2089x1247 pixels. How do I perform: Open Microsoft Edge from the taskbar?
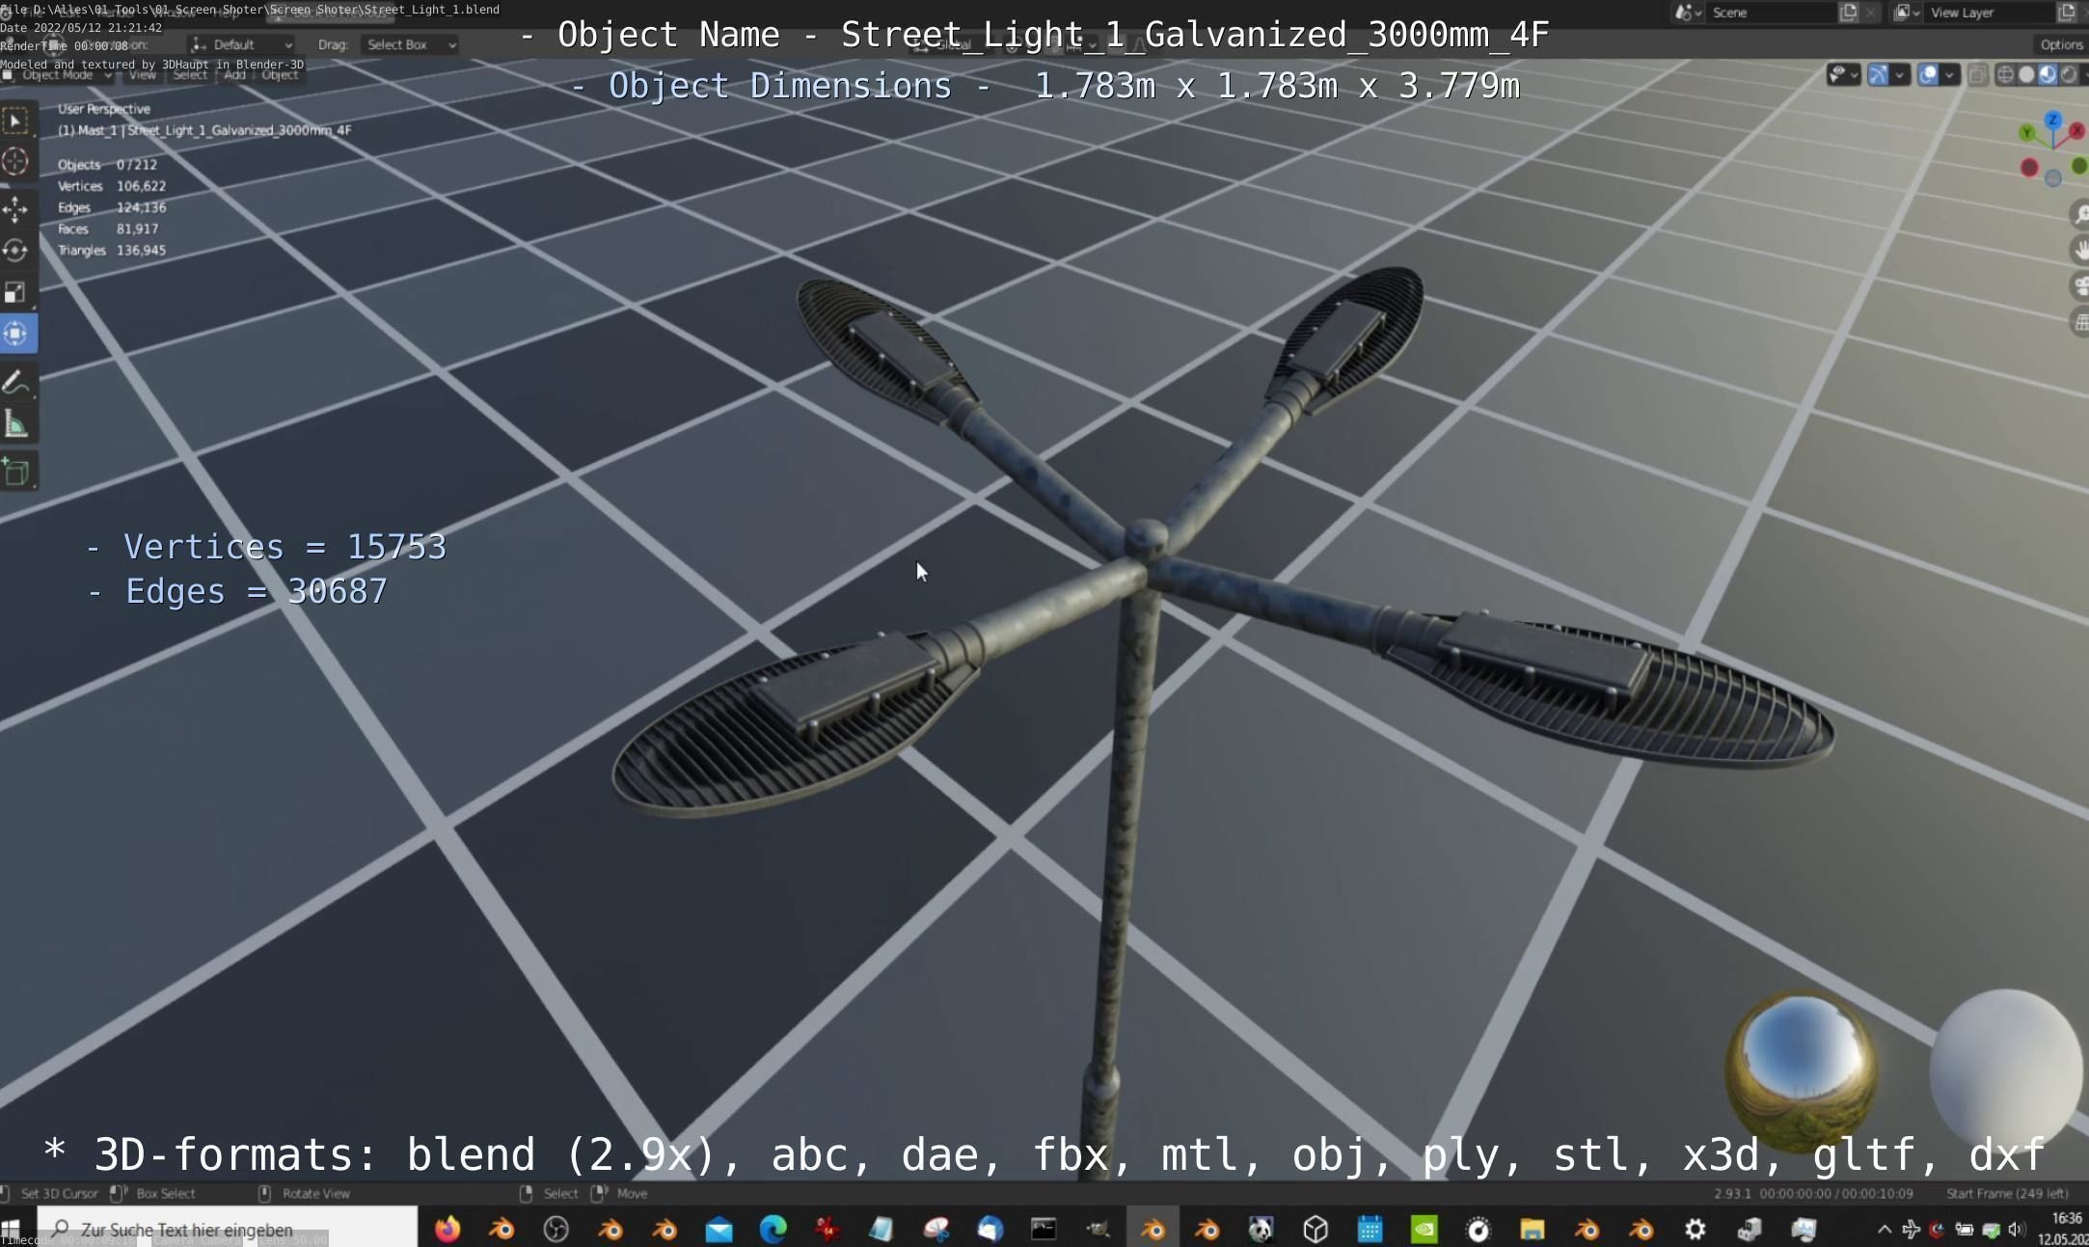pos(773,1229)
